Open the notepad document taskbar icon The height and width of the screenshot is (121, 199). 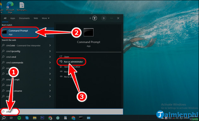click(x=65, y=118)
